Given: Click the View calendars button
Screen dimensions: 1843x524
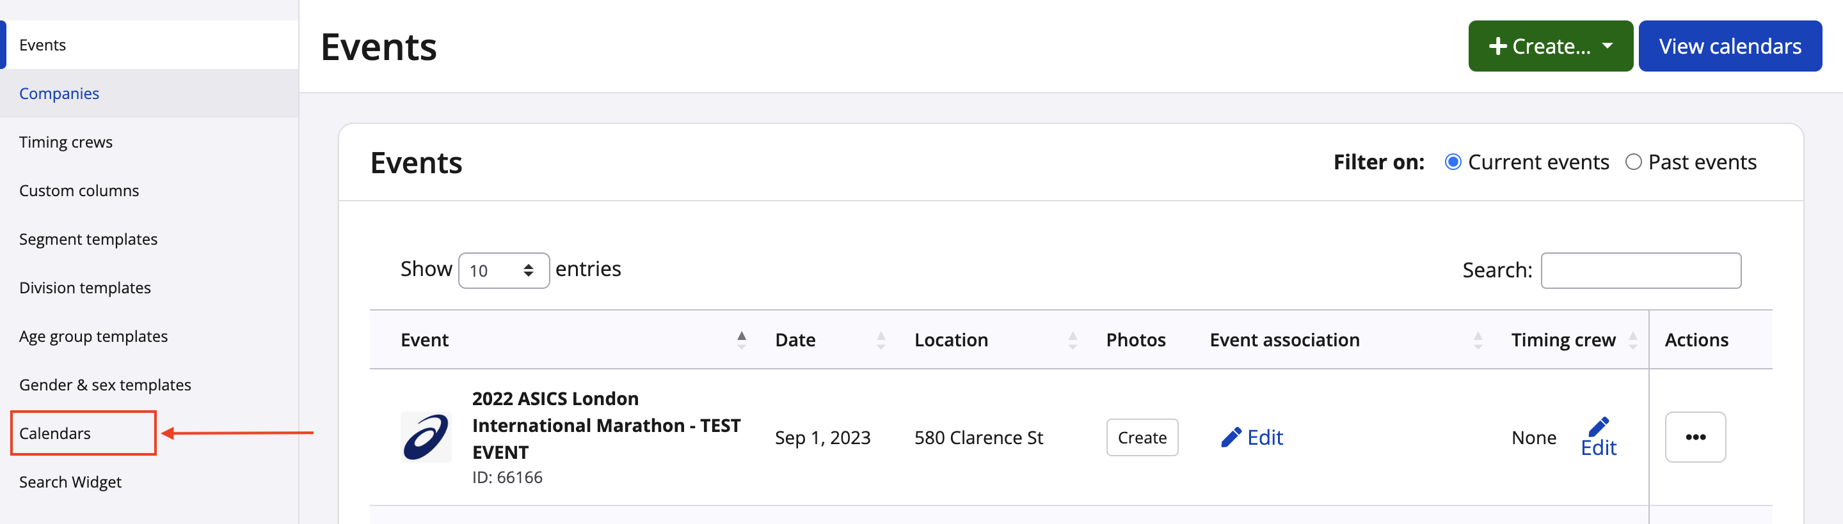Looking at the screenshot, I should tap(1729, 47).
